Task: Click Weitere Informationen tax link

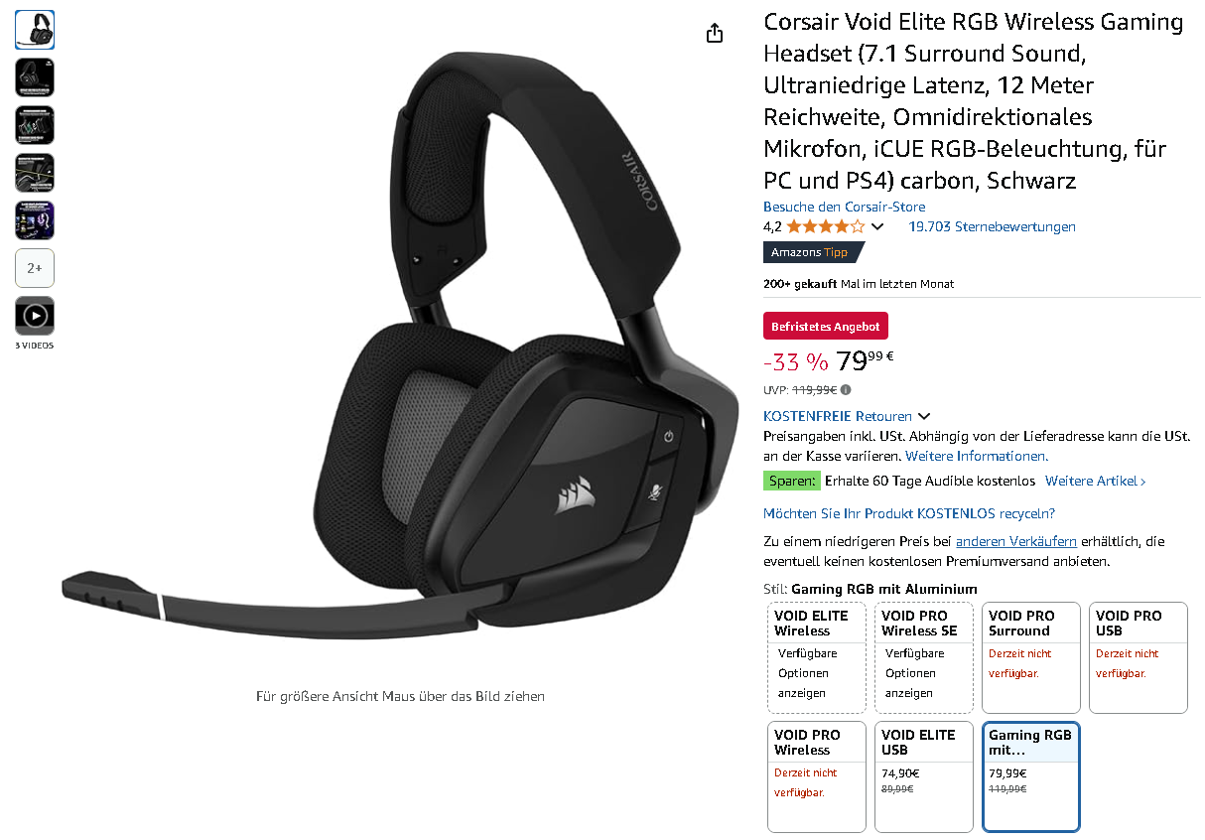Action: click(x=976, y=456)
